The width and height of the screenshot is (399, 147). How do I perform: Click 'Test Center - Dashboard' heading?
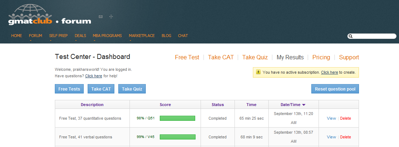93,56
